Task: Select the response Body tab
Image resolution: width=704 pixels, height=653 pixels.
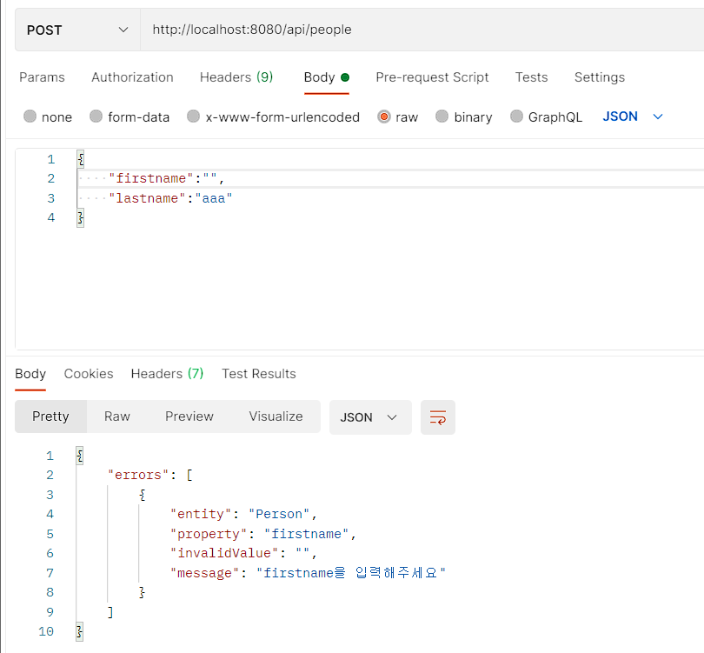Action: click(30, 374)
